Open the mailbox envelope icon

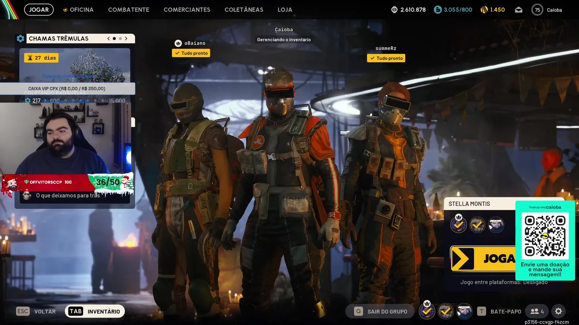coord(518,9)
